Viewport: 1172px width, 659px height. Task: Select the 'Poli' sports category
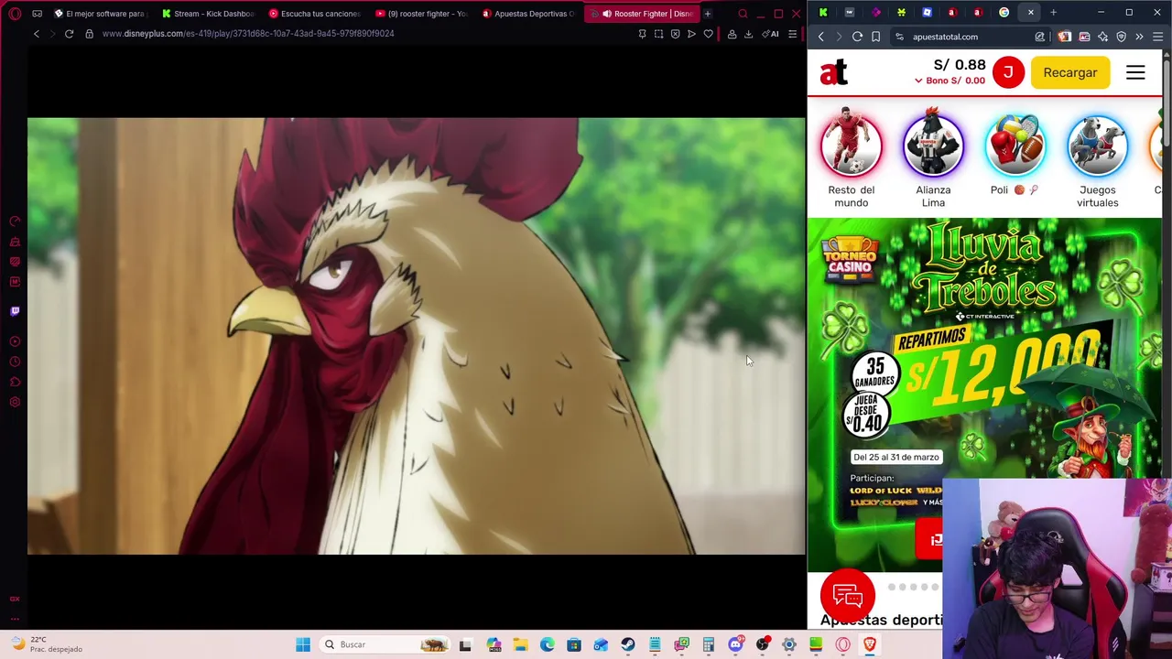(1015, 153)
